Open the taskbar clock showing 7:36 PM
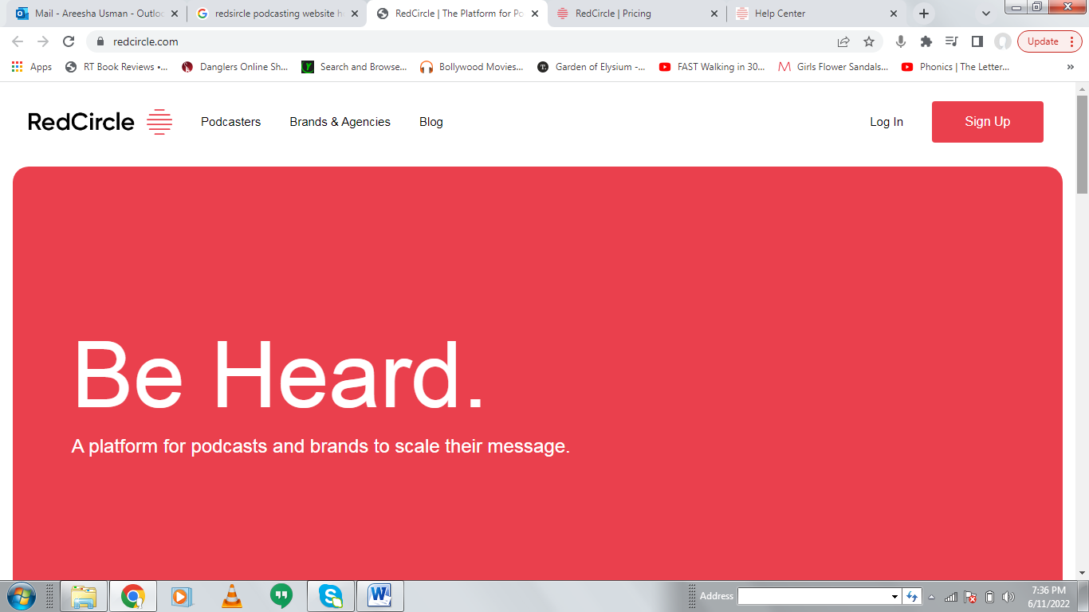The height and width of the screenshot is (612, 1089). click(1048, 597)
